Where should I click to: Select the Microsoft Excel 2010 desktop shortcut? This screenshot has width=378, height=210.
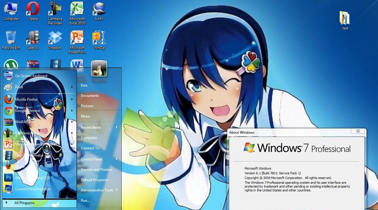click(77, 13)
